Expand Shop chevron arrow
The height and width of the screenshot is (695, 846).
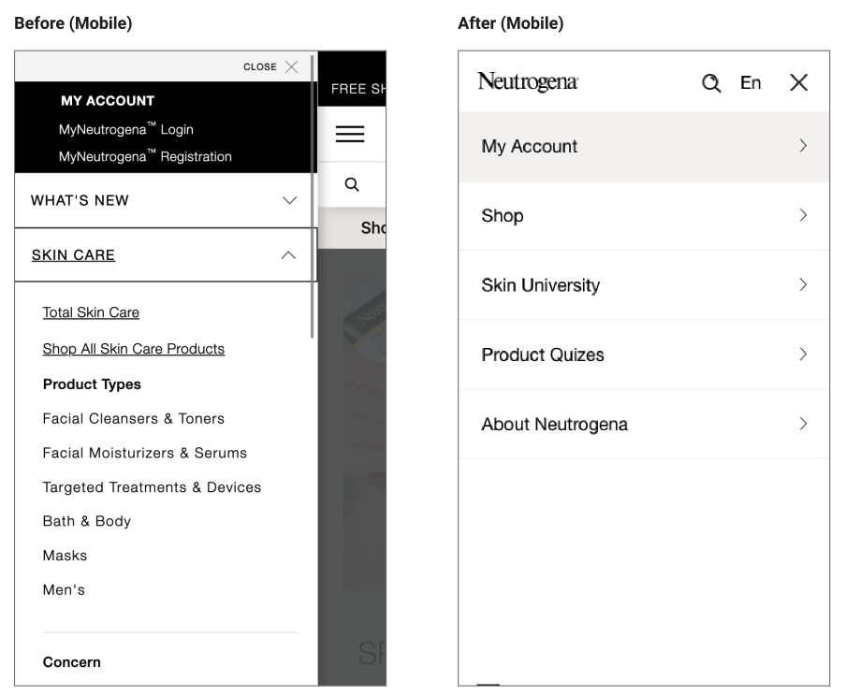point(803,216)
